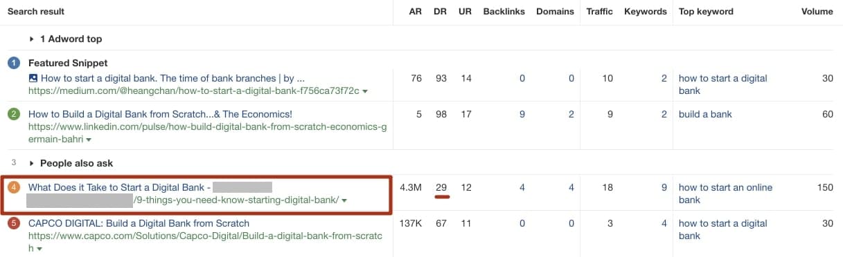Open 'How to Build a Digital Bank from Scratch' link
Viewport: 843px width, 257px height.
pyautogui.click(x=160, y=114)
